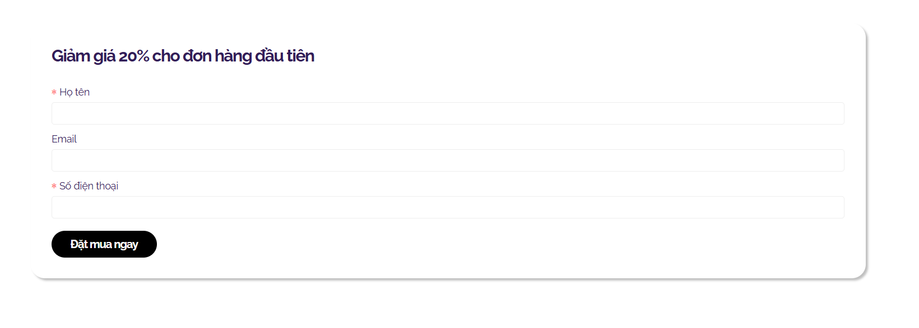Place cursor in full name box

[x=448, y=113]
